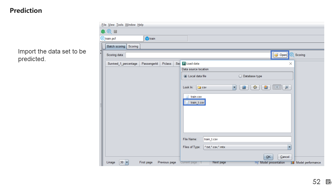Switch to details view in file chooser
Screen dimensions: 335x188
click(x=287, y=87)
